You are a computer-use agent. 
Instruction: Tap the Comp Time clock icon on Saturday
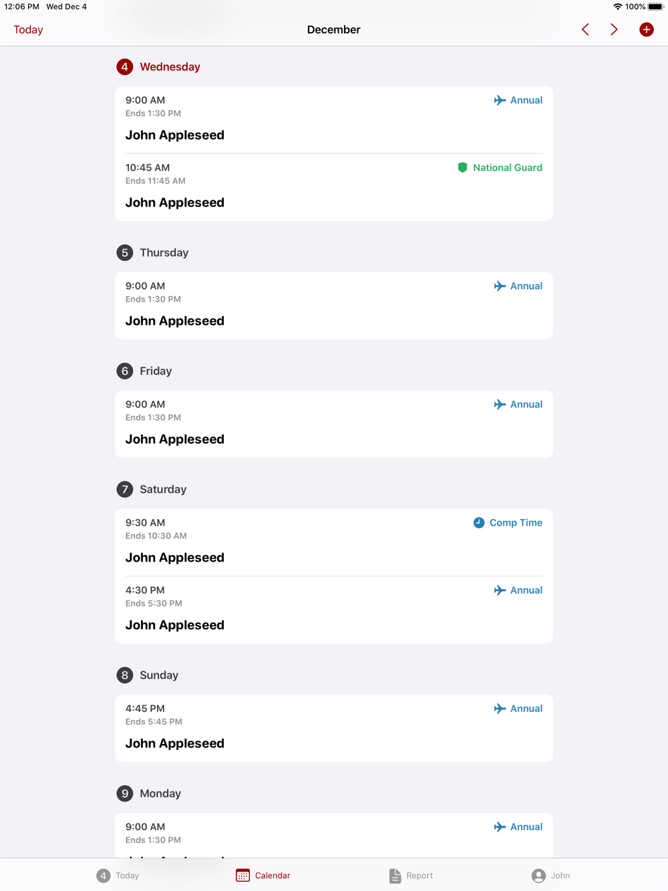point(479,523)
